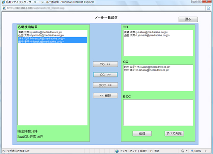Send the mail with 送信 button
This screenshot has height=154, width=213.
(142, 134)
